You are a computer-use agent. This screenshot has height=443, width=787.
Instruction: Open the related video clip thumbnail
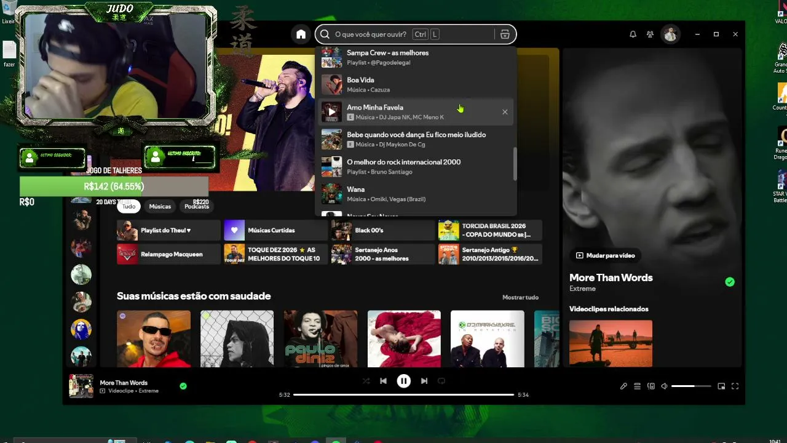click(x=611, y=343)
